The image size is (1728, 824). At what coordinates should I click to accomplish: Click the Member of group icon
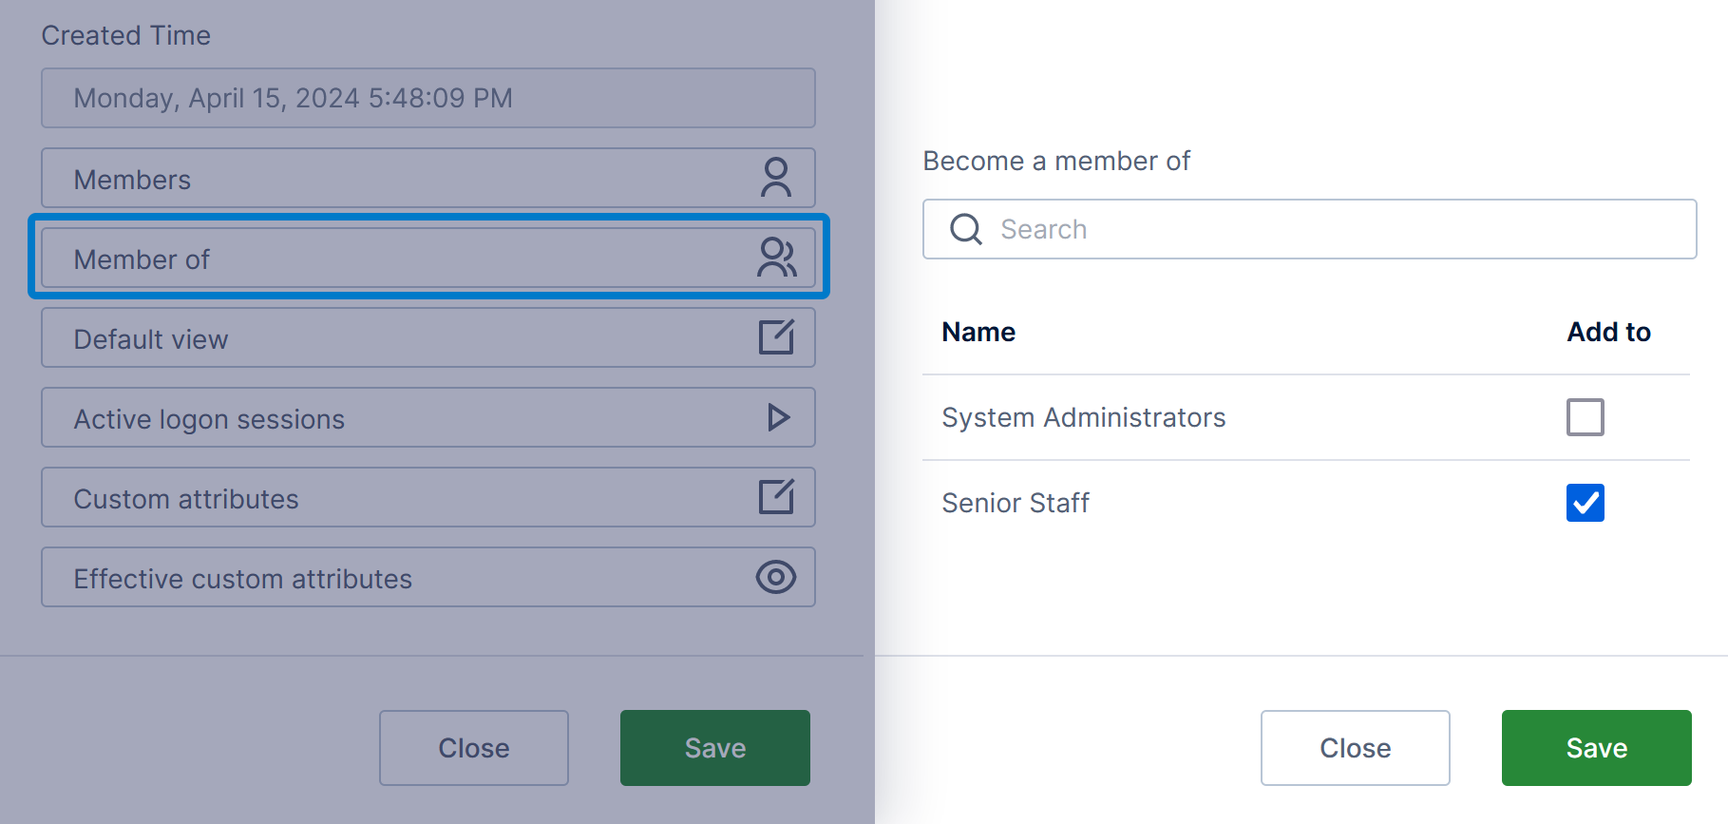(776, 258)
